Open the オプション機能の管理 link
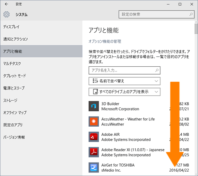The height and width of the screenshot is (176, 198). coord(105,41)
